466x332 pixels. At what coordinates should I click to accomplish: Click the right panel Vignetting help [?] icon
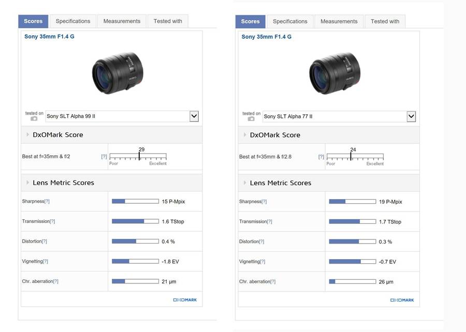tap(262, 262)
